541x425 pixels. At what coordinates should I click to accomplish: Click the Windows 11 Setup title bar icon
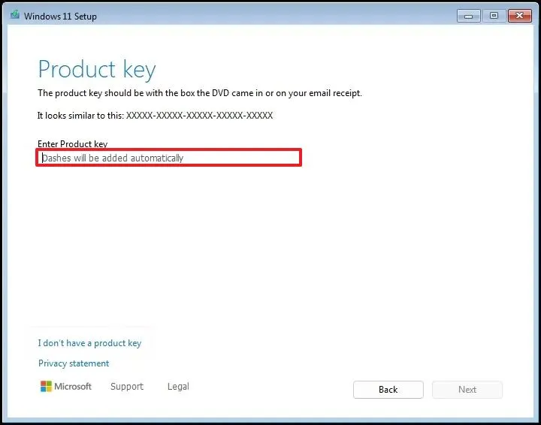[x=14, y=16]
